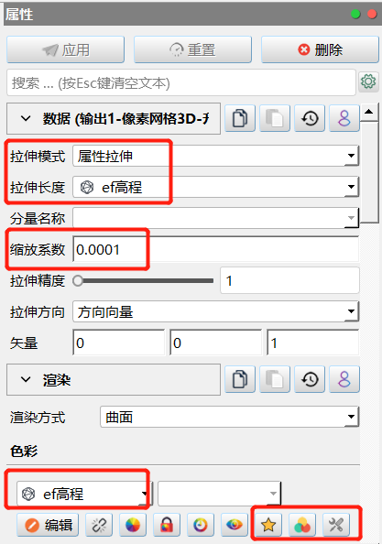The image size is (382, 544).
Task: Open the 渲染方式 dropdown showing 曲面
Action: click(x=229, y=417)
